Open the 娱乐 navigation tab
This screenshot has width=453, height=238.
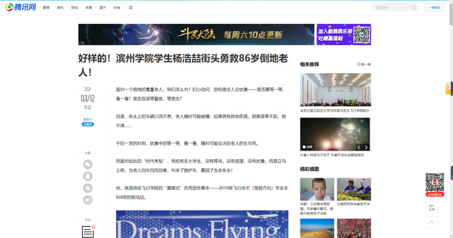point(60,8)
